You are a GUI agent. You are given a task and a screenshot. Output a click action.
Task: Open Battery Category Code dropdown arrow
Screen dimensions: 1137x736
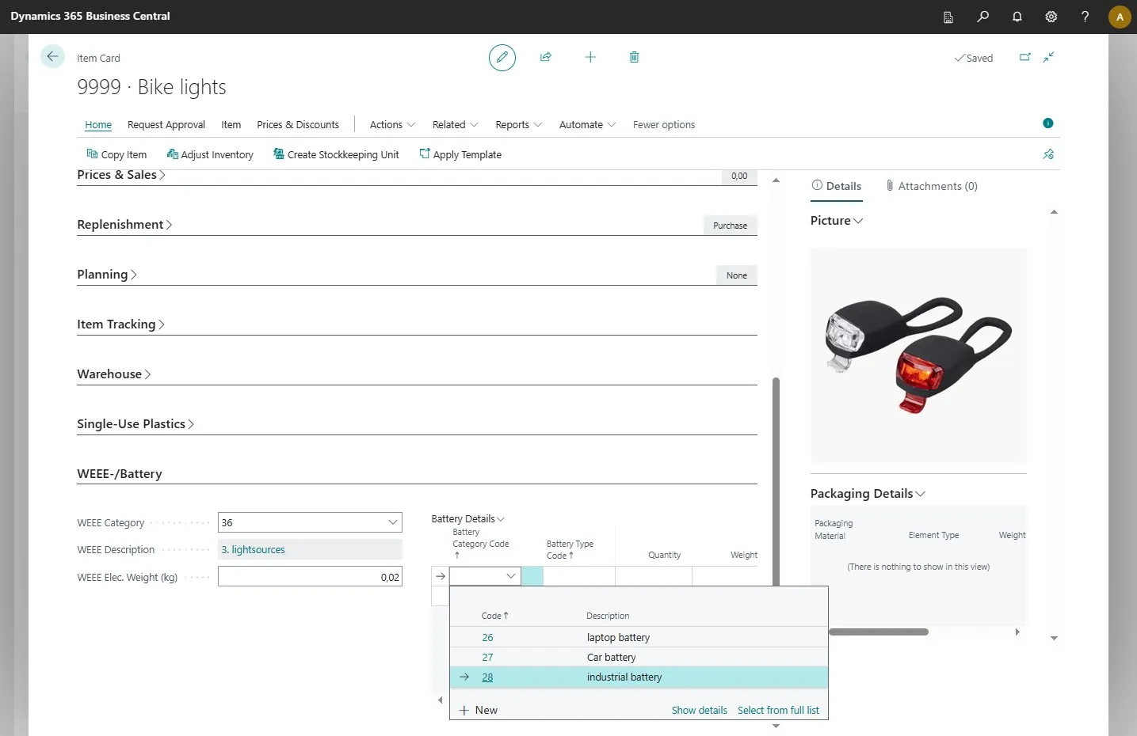511,576
